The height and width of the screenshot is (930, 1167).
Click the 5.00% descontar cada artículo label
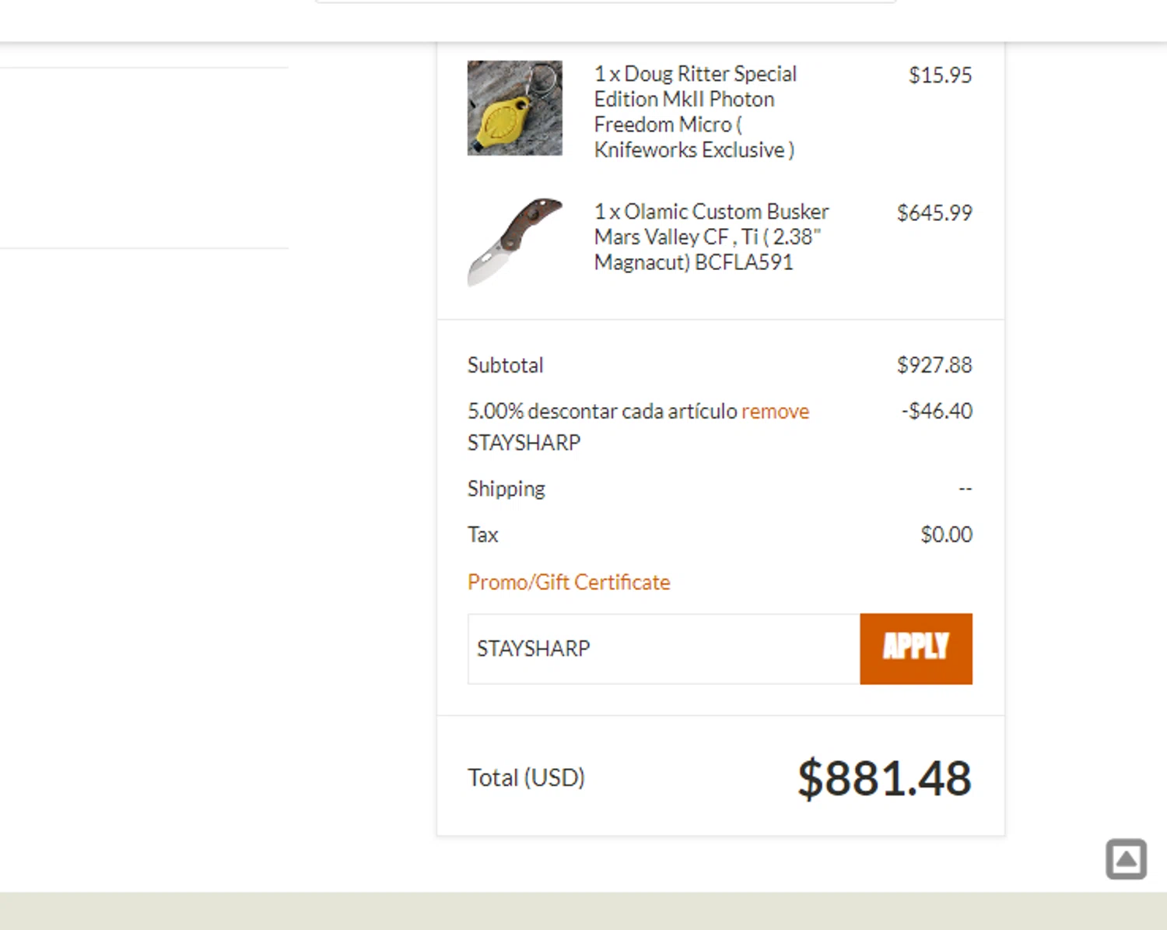pos(601,411)
